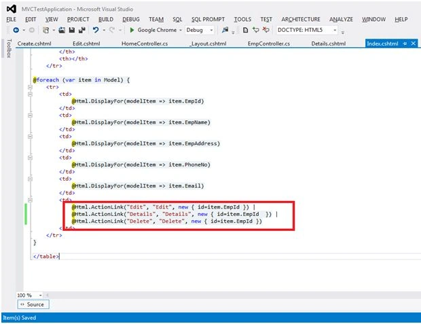Open the EDIT menu
421x324 pixels.
coord(31,19)
